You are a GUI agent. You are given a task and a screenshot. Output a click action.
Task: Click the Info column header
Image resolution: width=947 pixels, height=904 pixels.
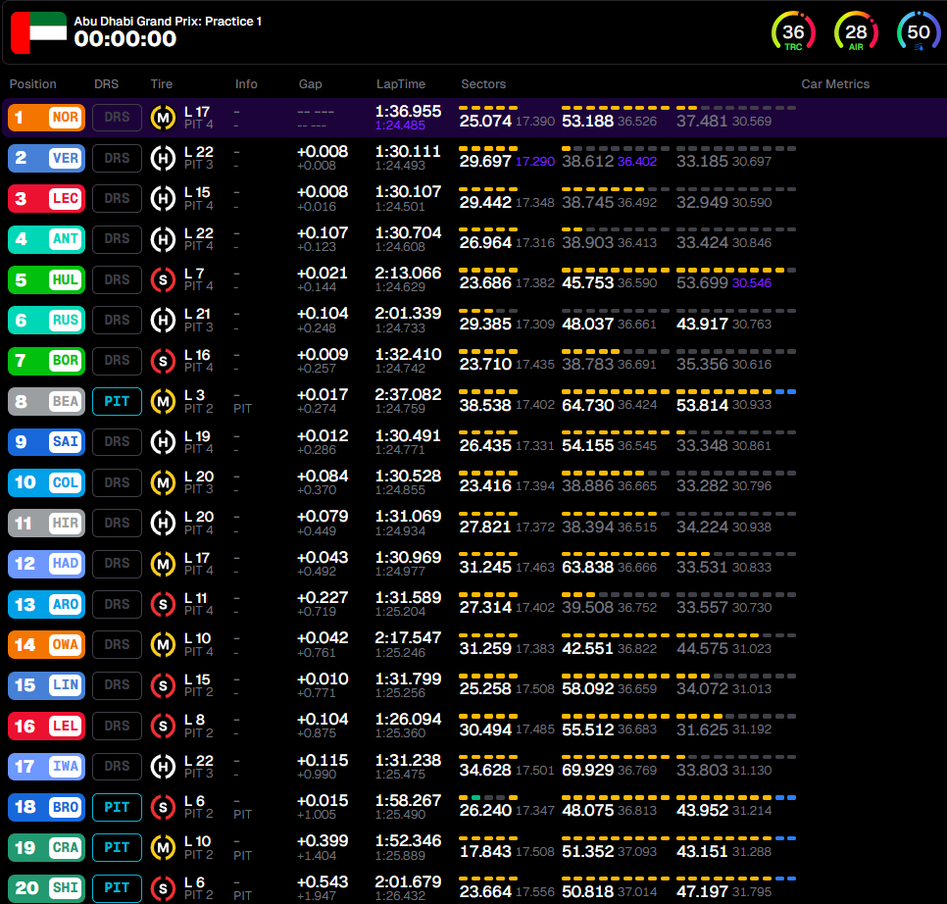coord(246,84)
